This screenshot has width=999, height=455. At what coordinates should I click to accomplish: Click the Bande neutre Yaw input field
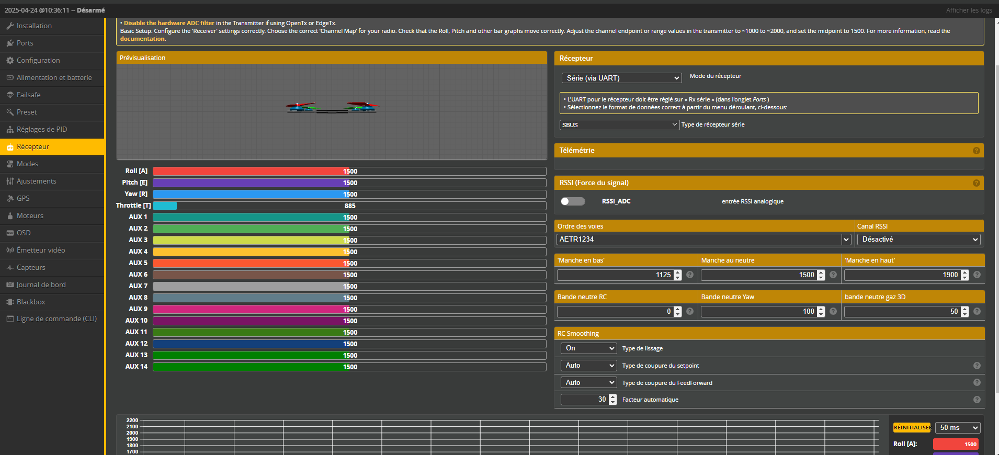coord(758,312)
